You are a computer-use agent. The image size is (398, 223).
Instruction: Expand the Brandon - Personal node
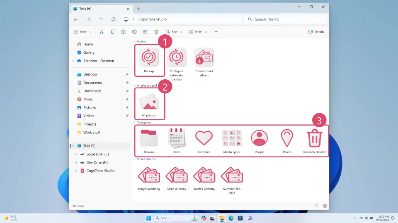tap(73, 61)
